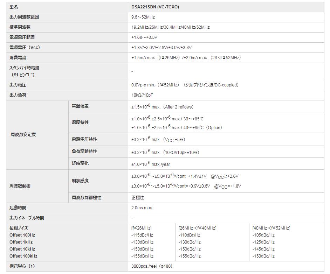Click the [26MHz＜f≦40MHz] phase noise column header

click(197, 228)
